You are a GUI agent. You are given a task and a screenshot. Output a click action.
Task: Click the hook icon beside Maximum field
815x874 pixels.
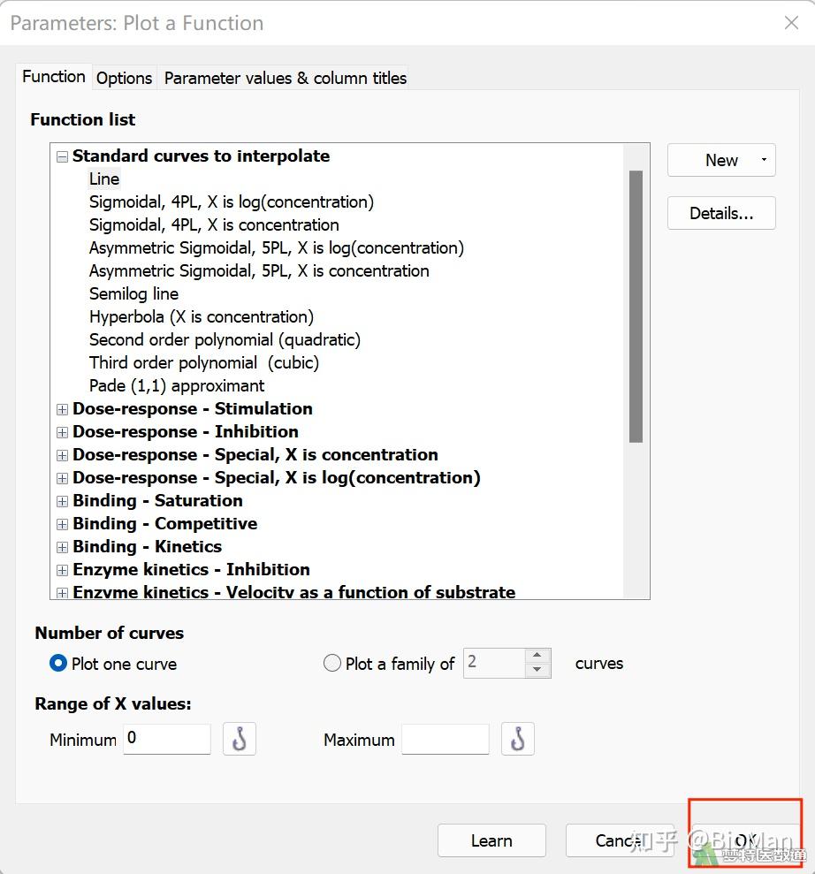[x=518, y=739]
